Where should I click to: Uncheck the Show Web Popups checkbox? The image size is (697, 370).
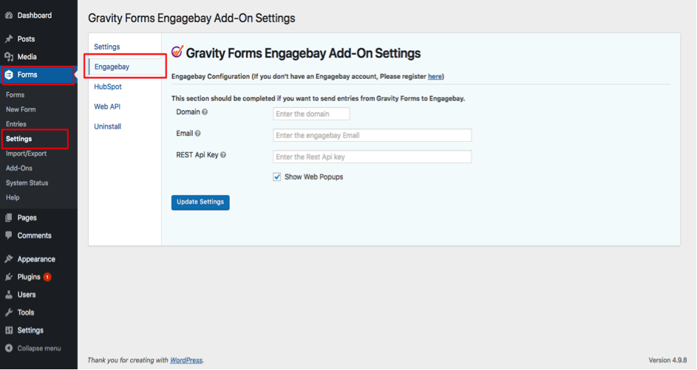[x=277, y=177]
